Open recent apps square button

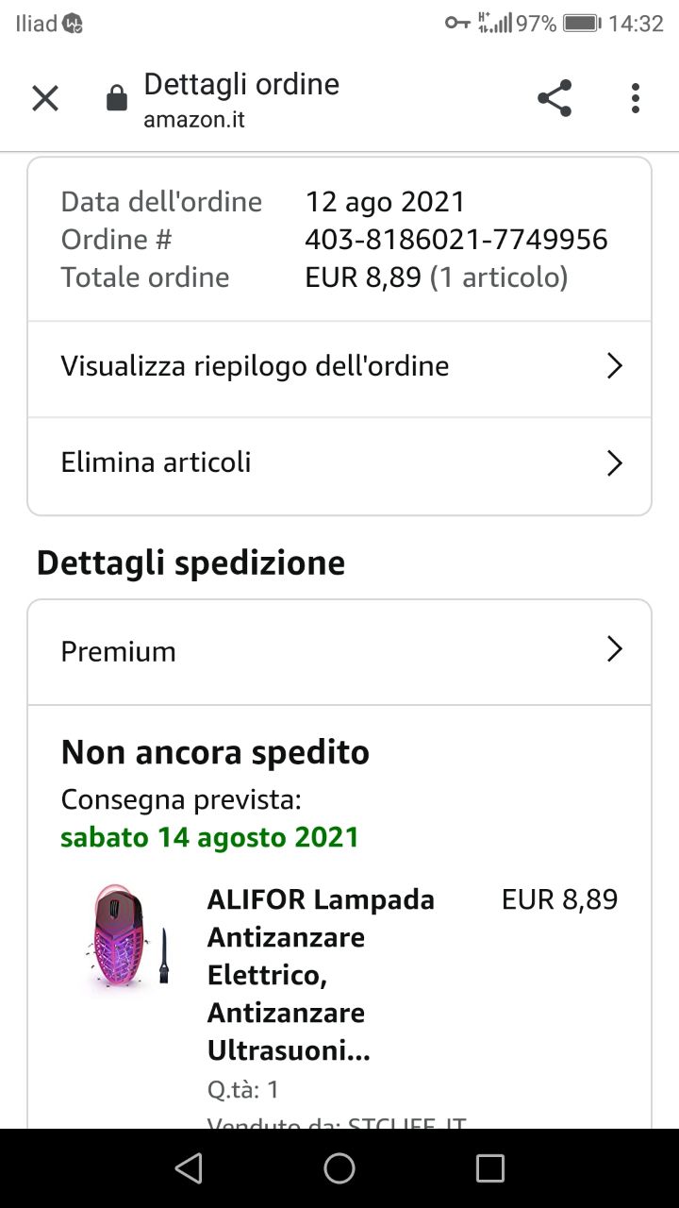coord(490,1168)
